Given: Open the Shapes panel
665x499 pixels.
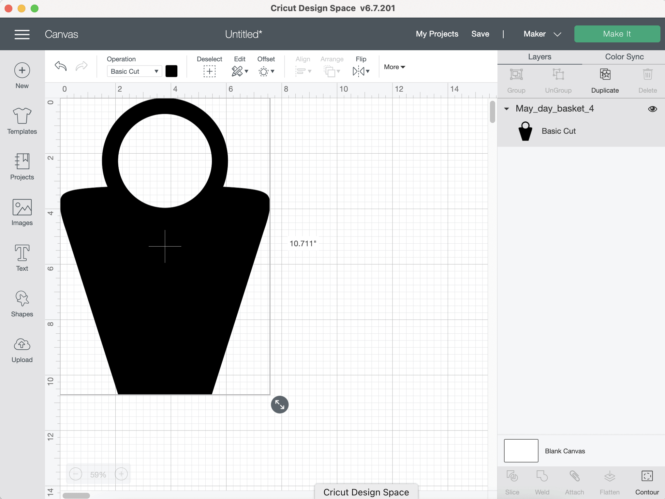Looking at the screenshot, I should (x=22, y=298).
